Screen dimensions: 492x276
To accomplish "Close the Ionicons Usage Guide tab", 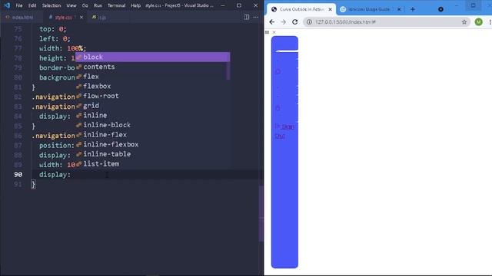I will click(399, 9).
